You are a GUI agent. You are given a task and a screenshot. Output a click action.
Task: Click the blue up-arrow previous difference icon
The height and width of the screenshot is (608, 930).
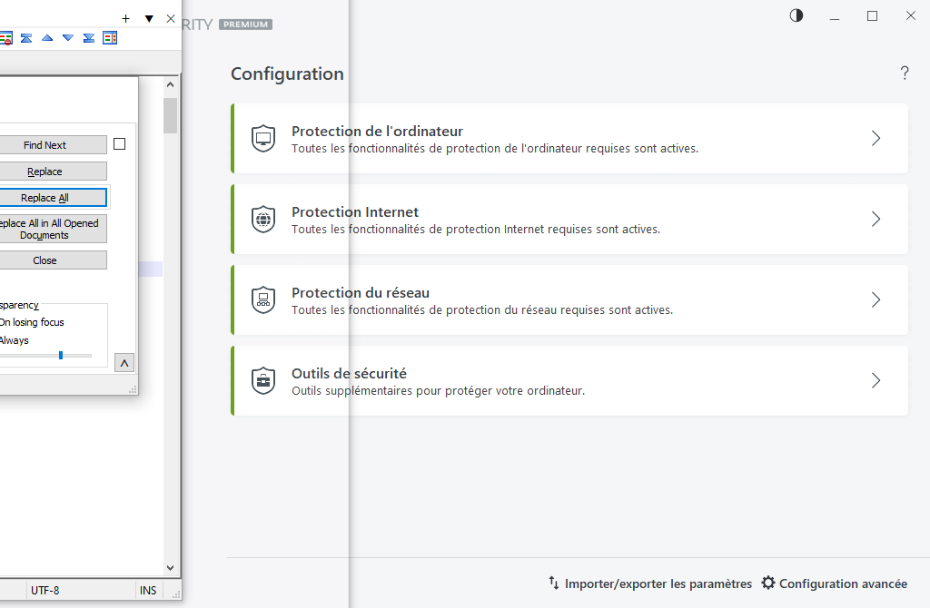pyautogui.click(x=47, y=37)
